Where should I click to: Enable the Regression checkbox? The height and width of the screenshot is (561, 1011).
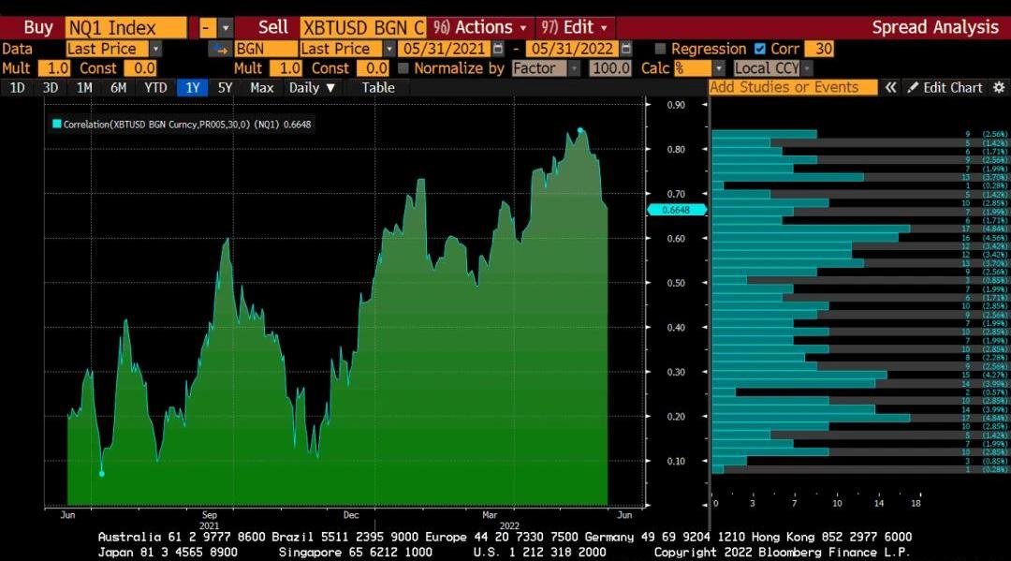(661, 49)
